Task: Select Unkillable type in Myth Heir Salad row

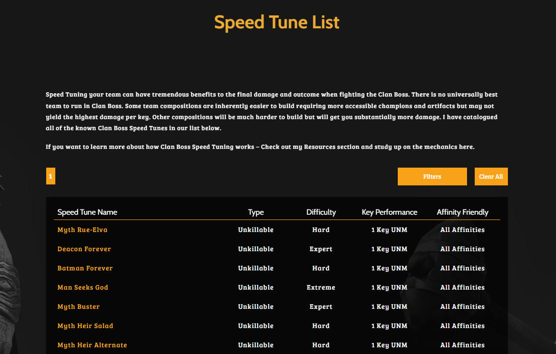Action: pos(256,326)
